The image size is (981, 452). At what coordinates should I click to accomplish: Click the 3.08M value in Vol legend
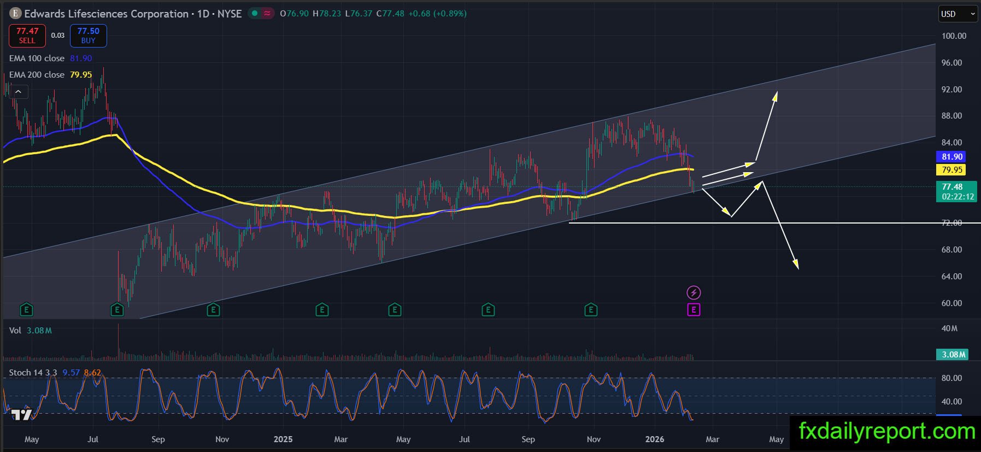39,330
